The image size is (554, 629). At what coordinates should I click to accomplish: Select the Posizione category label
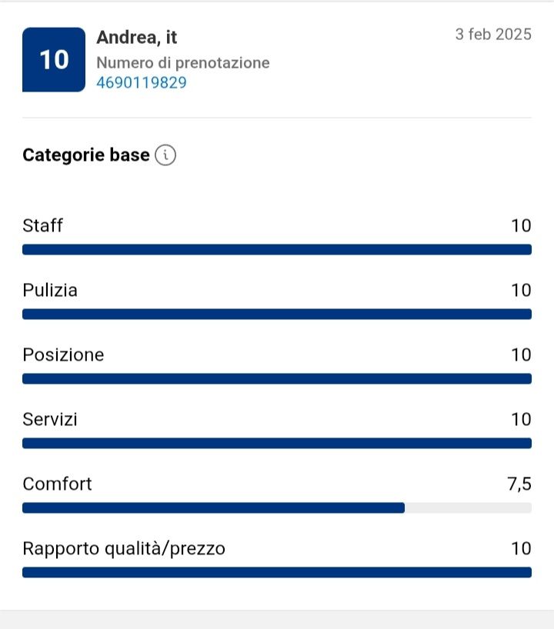pyautogui.click(x=63, y=354)
